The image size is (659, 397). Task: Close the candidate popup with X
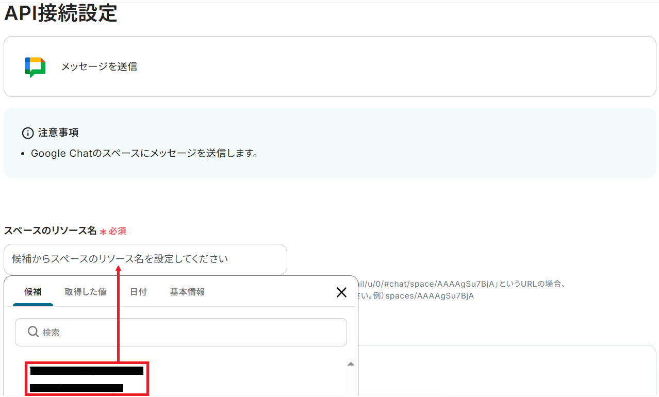pyautogui.click(x=341, y=292)
